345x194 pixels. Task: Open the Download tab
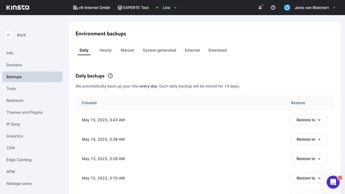click(x=217, y=50)
